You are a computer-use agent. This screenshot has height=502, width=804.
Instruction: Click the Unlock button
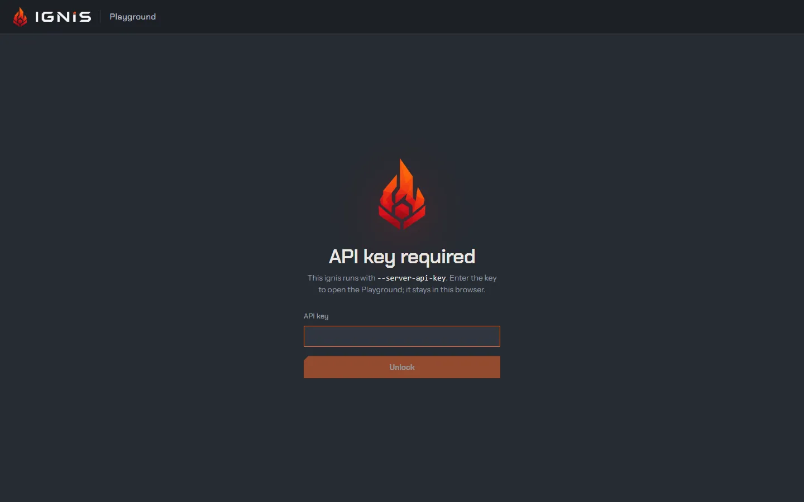(402, 367)
